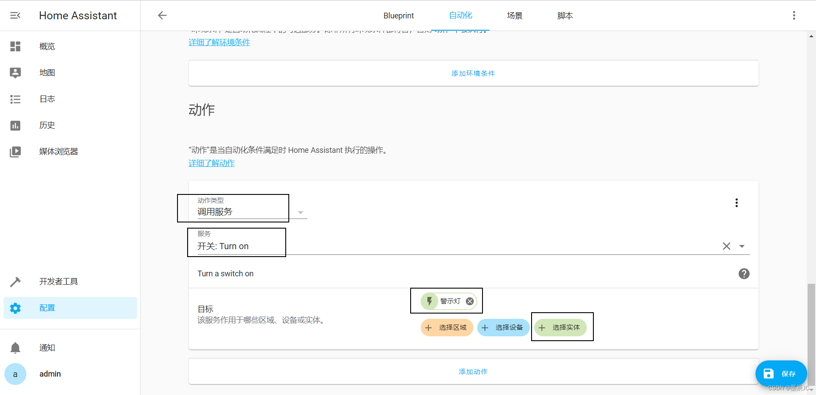The image size is (816, 395).
Task: Click the lightning icon on 警示灯 chip
Action: coord(429,301)
